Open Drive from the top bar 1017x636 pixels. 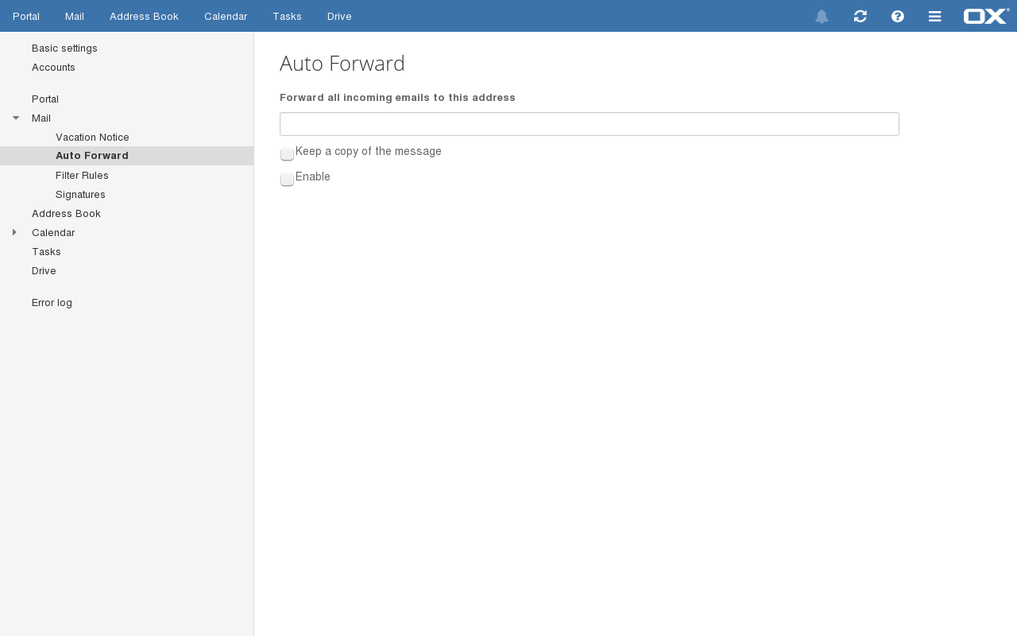[339, 17]
